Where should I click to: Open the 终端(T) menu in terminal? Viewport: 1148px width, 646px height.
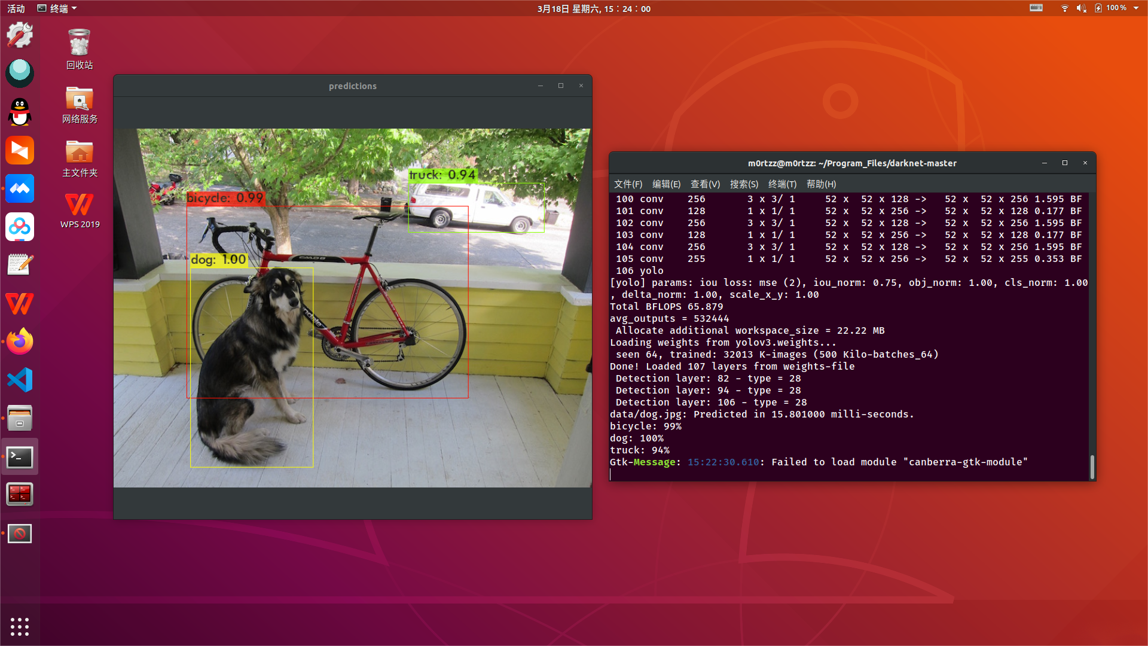(782, 184)
